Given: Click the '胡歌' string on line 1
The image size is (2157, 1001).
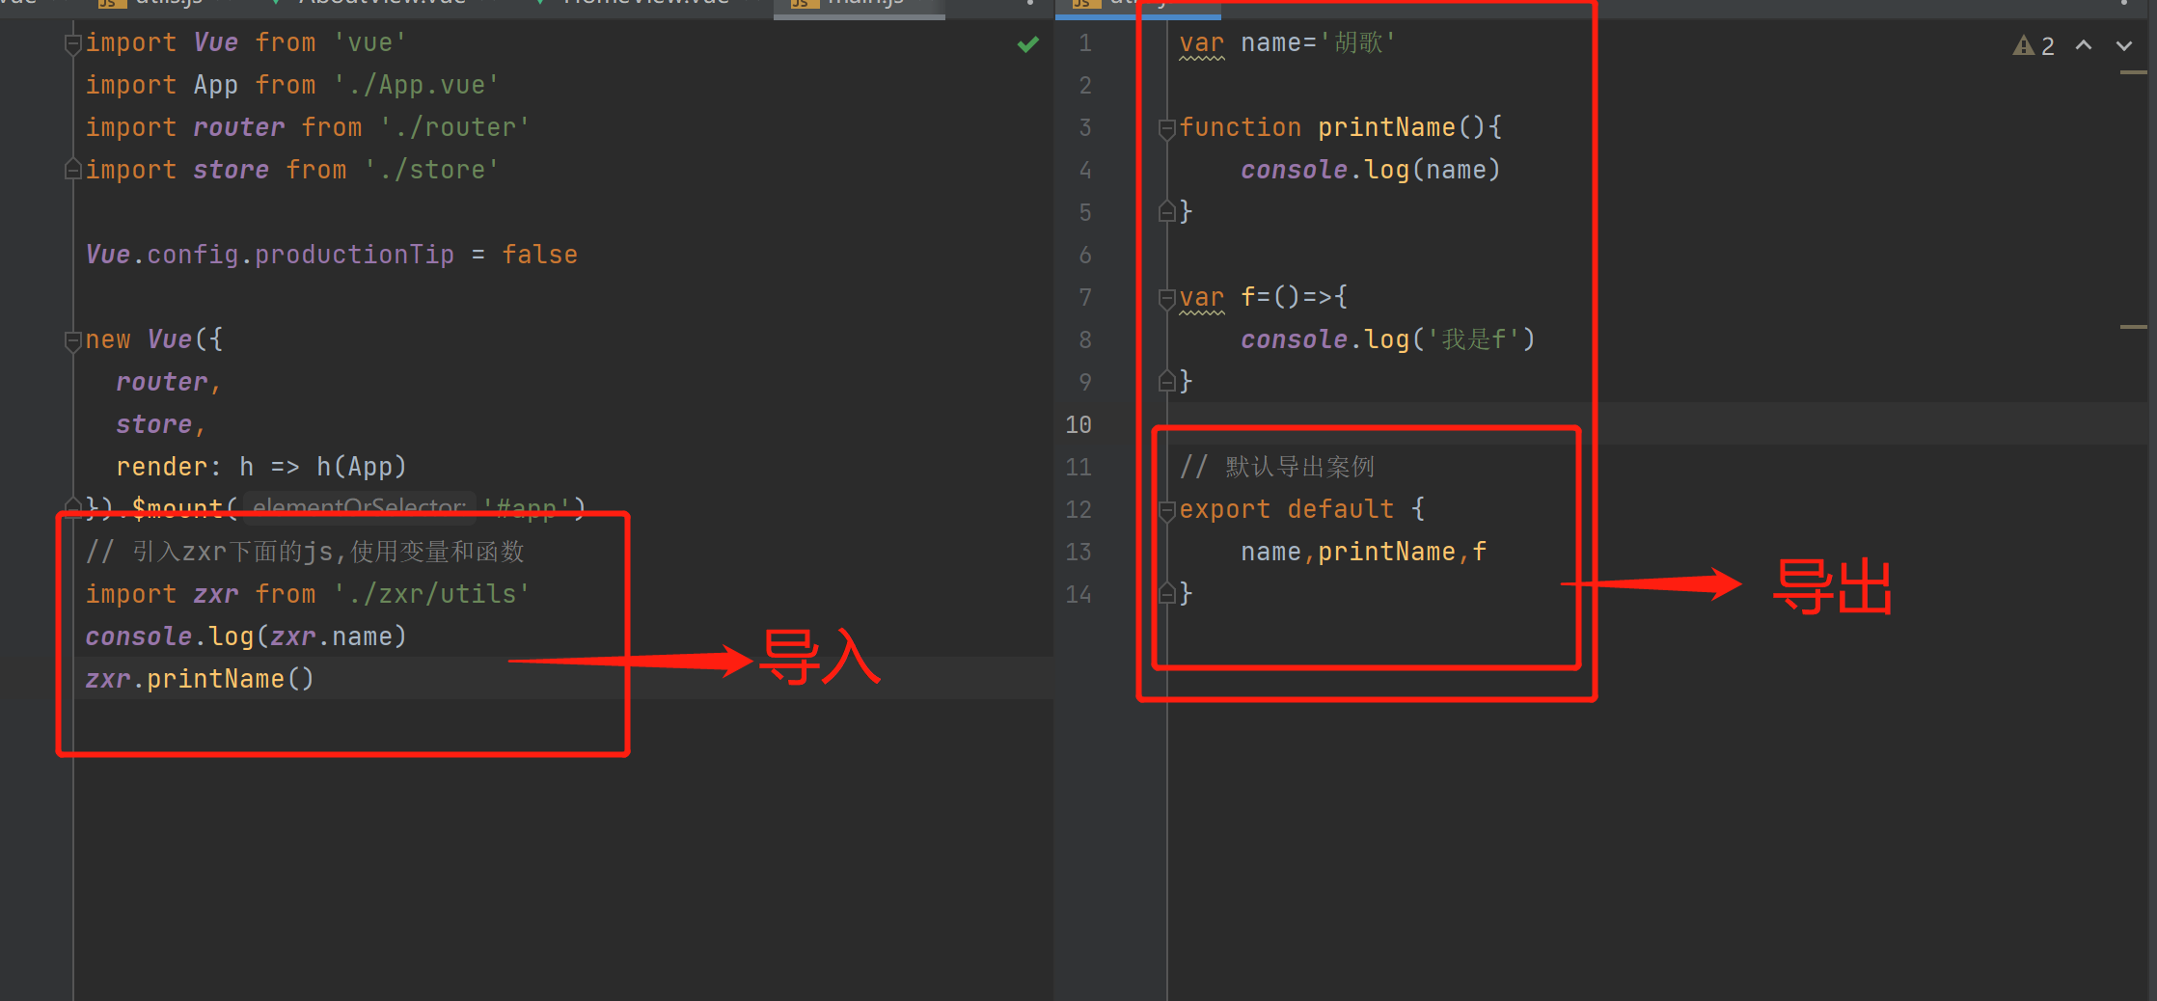Looking at the screenshot, I should [x=1357, y=43].
